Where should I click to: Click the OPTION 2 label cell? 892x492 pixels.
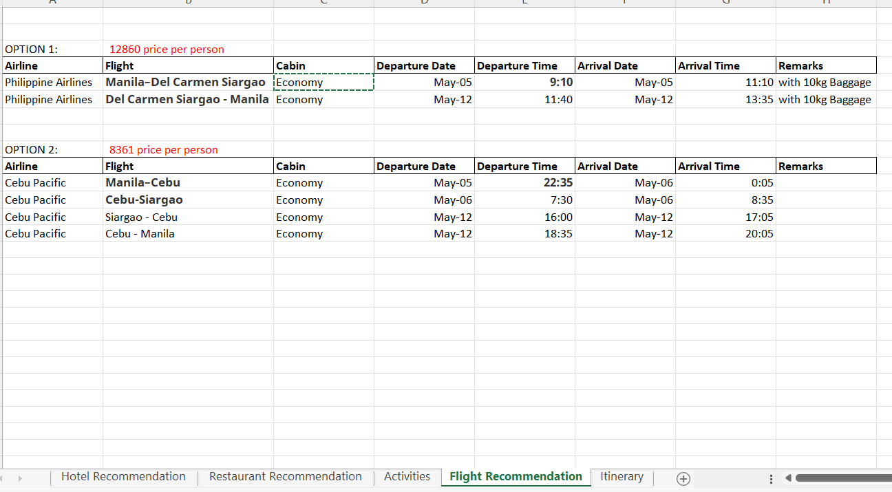pyautogui.click(x=32, y=150)
